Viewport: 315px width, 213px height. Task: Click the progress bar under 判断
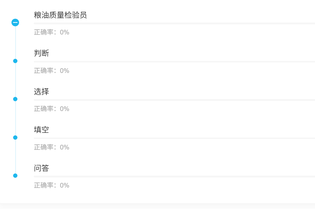[x=174, y=62]
